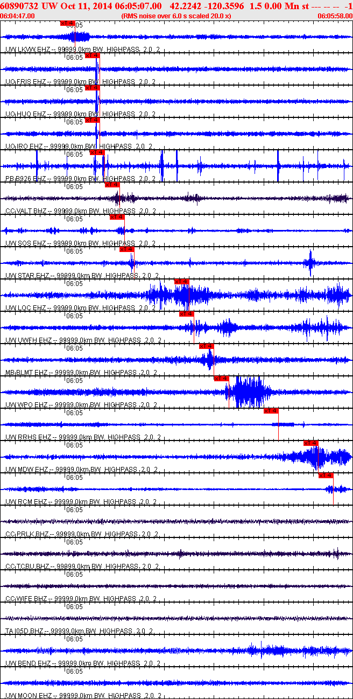Click the red pick flag above UW RRHS label

click(x=271, y=411)
